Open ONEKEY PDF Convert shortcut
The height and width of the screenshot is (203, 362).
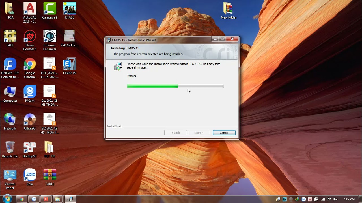point(10,68)
